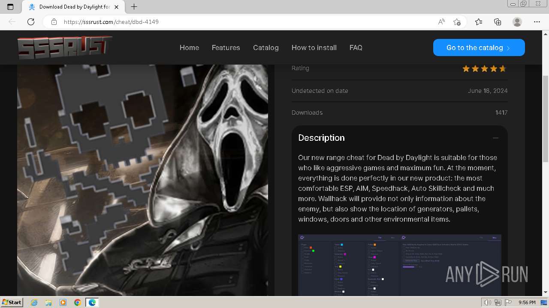Open the Windows Start menu

12,302
